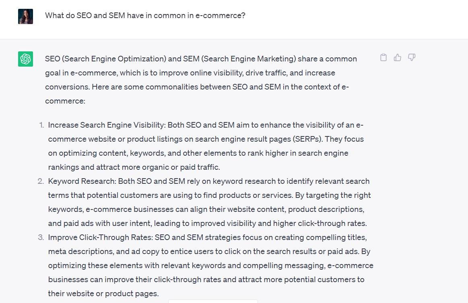Give the response a thumbs up
This screenshot has height=303, width=468.
398,57
